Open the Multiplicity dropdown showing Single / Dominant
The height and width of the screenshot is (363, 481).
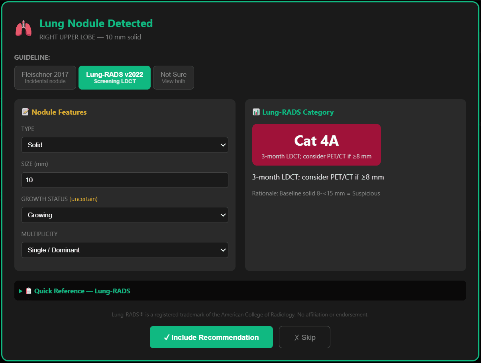[125, 250]
